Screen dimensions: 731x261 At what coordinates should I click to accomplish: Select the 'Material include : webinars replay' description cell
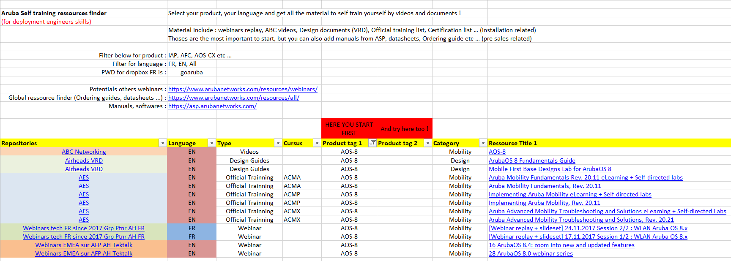352,30
